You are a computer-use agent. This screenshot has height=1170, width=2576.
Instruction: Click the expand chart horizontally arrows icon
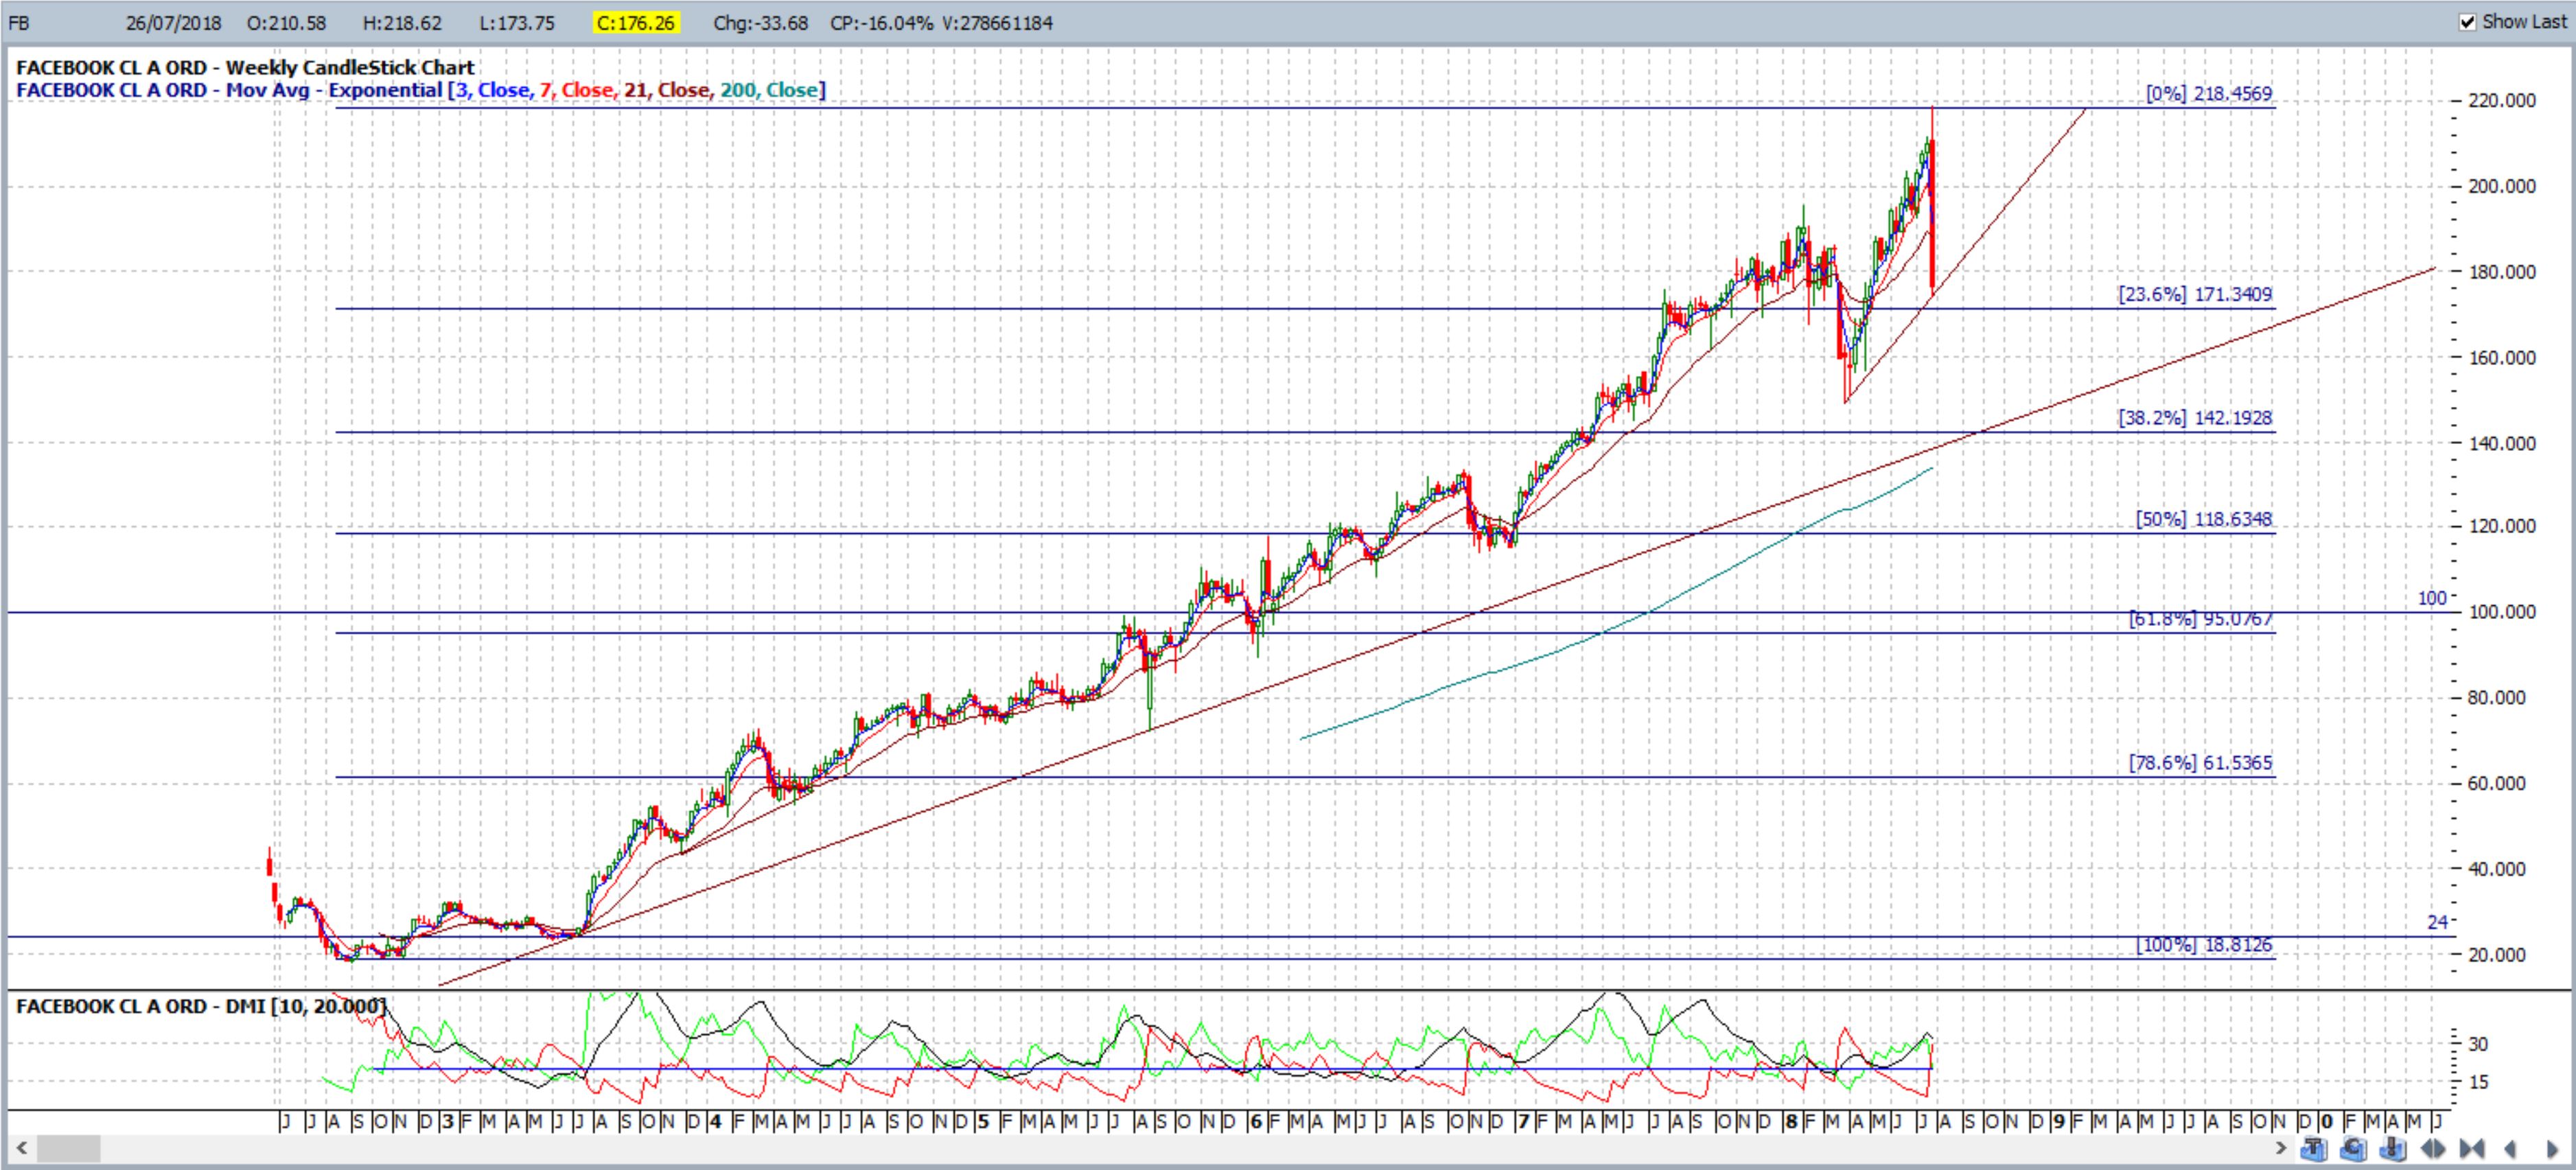(x=2433, y=1149)
